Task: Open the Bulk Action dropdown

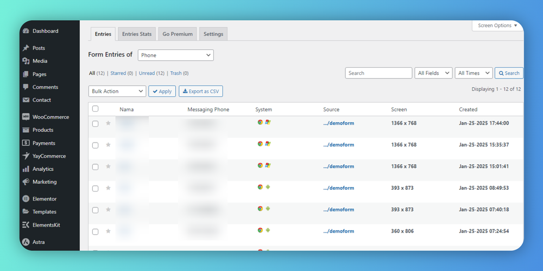Action: click(x=117, y=91)
